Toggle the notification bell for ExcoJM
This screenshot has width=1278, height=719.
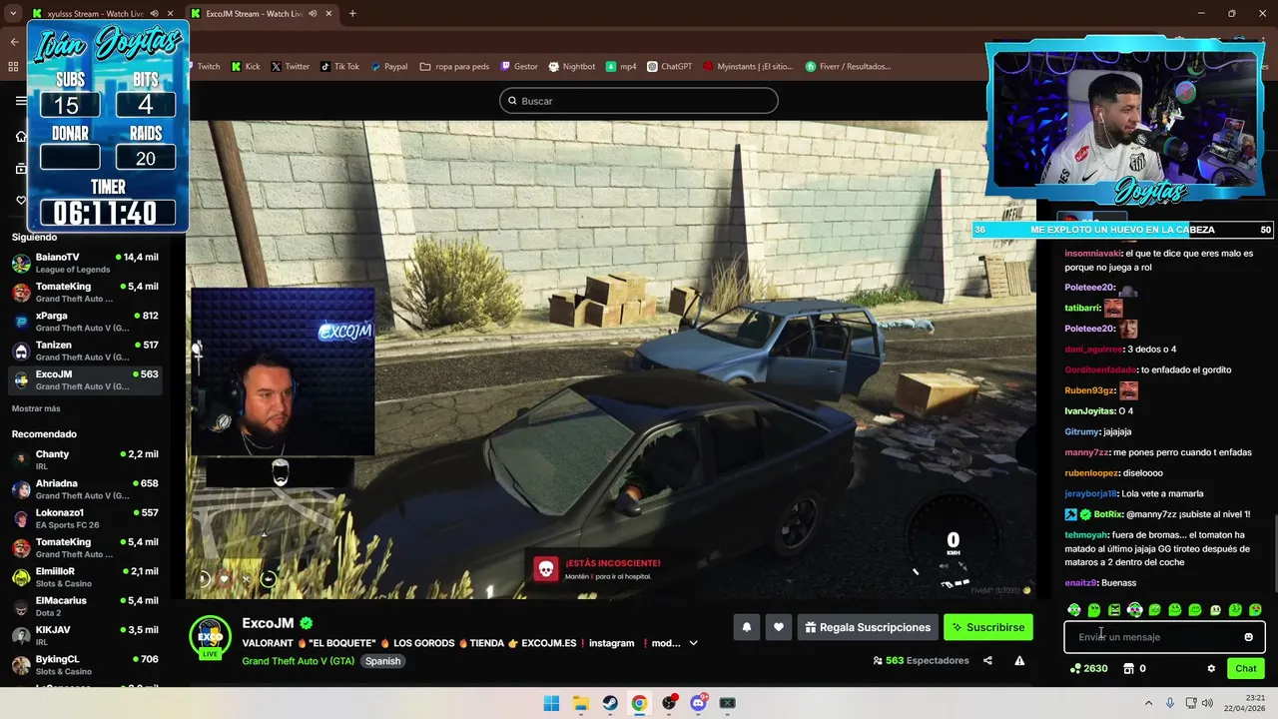click(746, 627)
